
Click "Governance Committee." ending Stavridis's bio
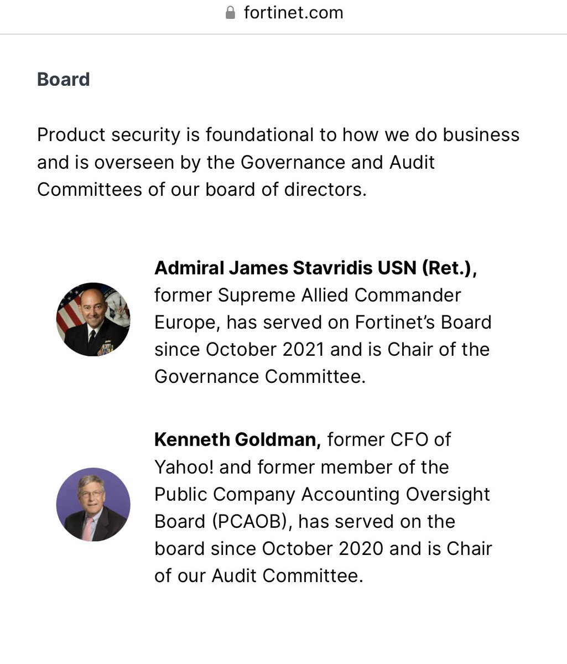[260, 376]
